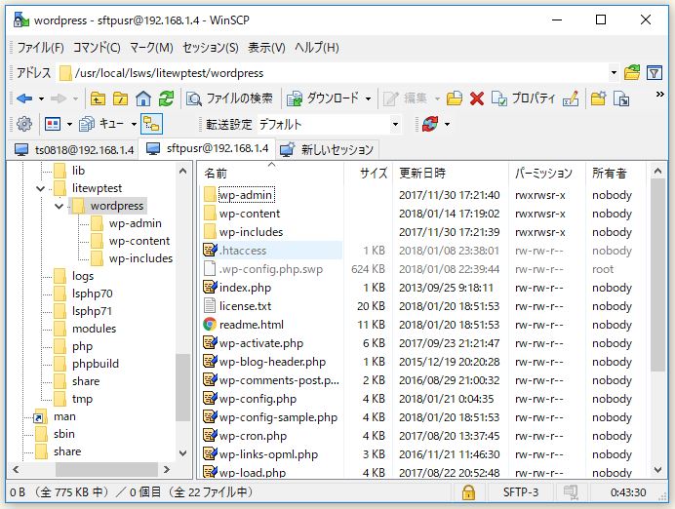Expand the toolbar overflow chevron

pyautogui.click(x=659, y=95)
